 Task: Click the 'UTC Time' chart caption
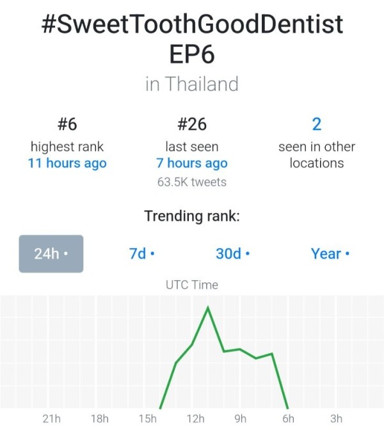[192, 285]
